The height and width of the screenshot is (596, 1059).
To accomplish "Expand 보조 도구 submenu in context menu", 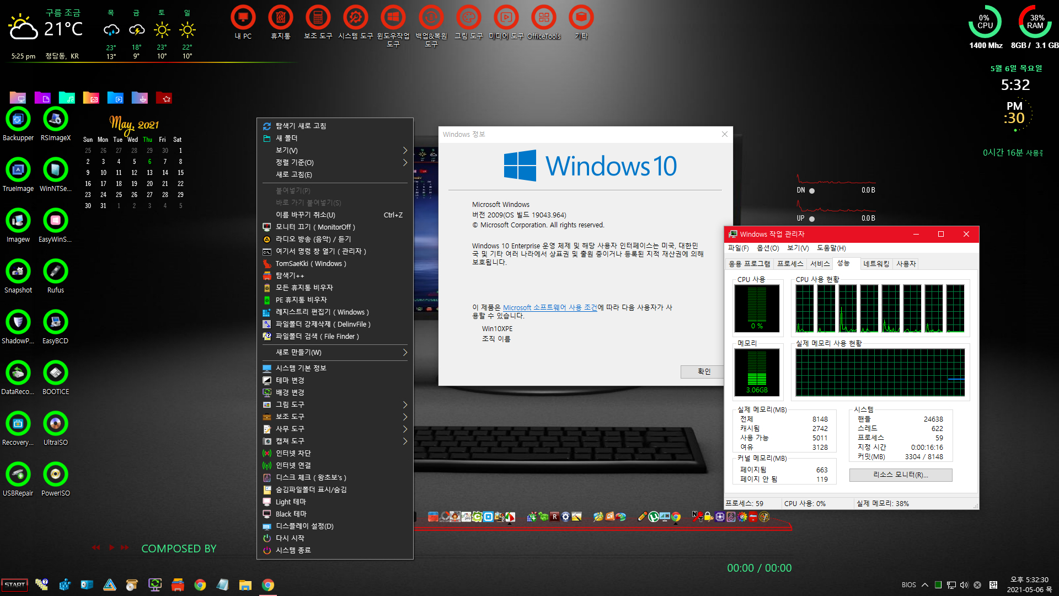I will point(335,417).
